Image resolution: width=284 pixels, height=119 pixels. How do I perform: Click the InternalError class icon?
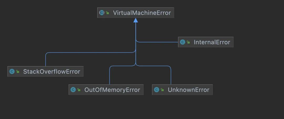tap(182, 42)
